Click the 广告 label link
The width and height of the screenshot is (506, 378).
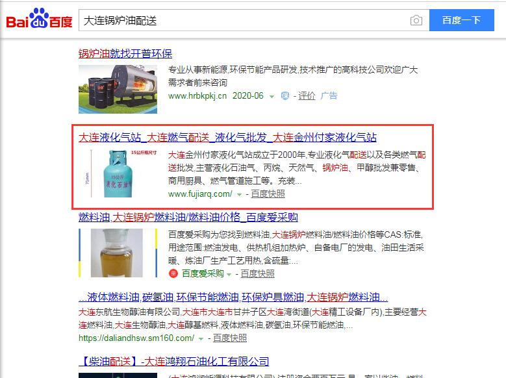point(329,96)
